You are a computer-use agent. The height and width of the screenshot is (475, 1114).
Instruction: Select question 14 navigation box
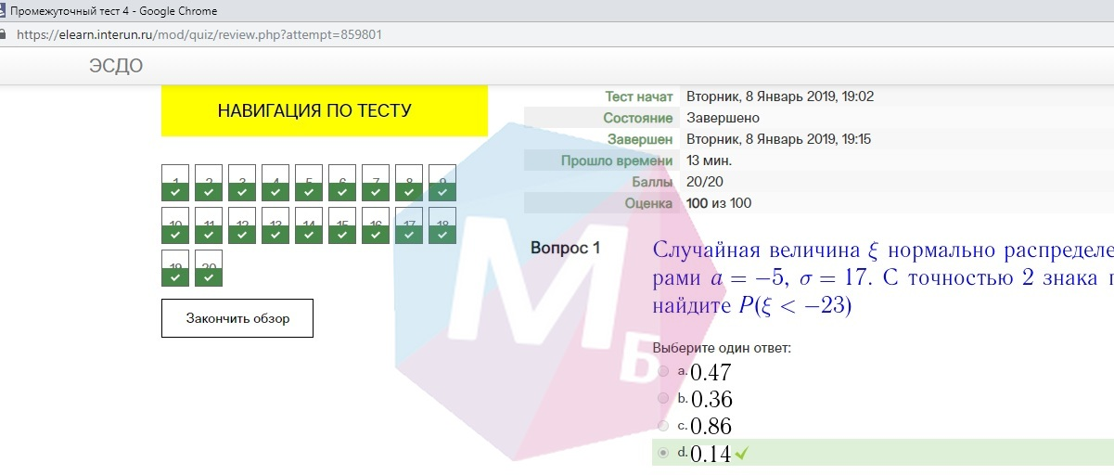tap(309, 225)
